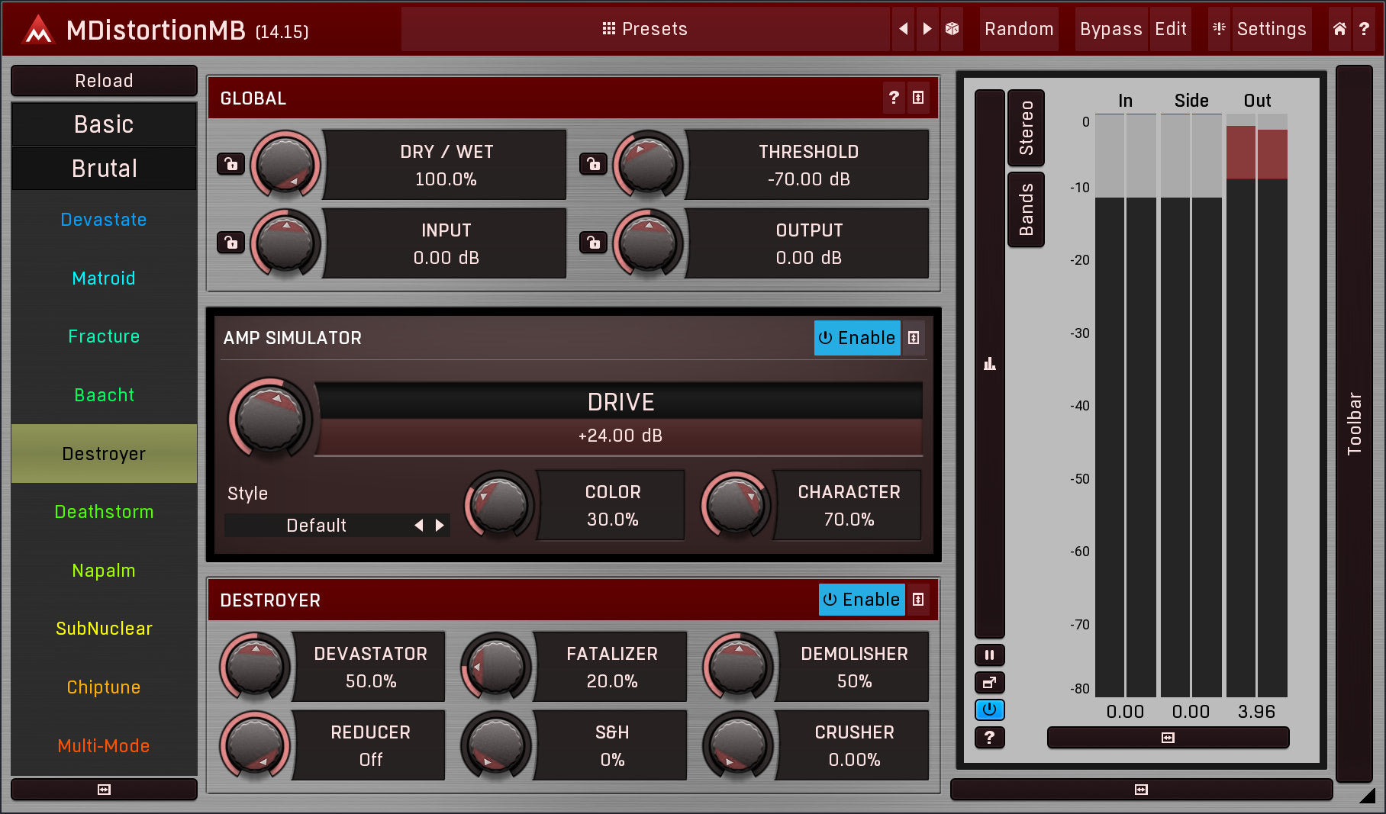Click the lock icon beside Threshold
The image size is (1386, 814).
(x=593, y=164)
